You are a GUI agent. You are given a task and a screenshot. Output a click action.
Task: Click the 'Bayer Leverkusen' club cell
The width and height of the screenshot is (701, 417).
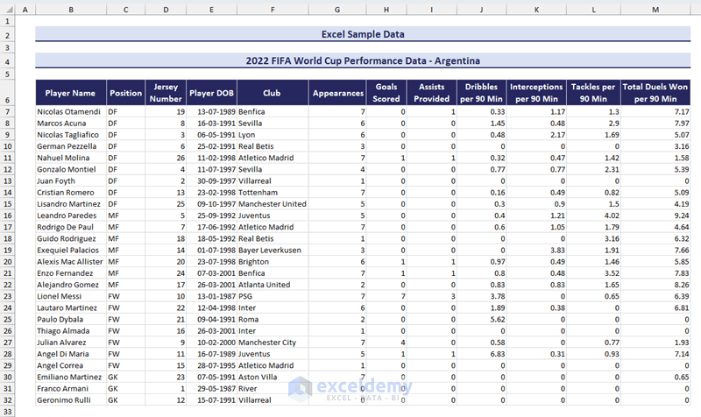pyautogui.click(x=273, y=251)
